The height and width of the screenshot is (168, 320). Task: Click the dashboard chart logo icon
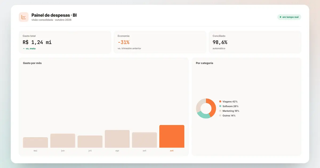click(24, 17)
